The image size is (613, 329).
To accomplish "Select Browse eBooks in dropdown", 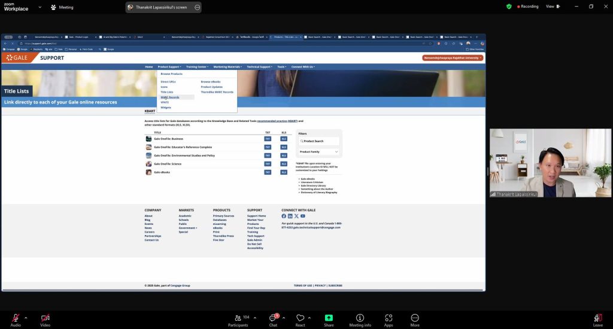I will click(211, 82).
